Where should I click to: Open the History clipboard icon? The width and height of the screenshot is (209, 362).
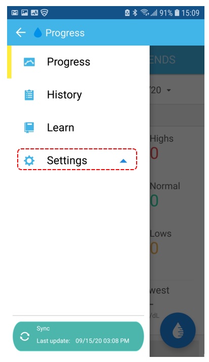tap(29, 95)
